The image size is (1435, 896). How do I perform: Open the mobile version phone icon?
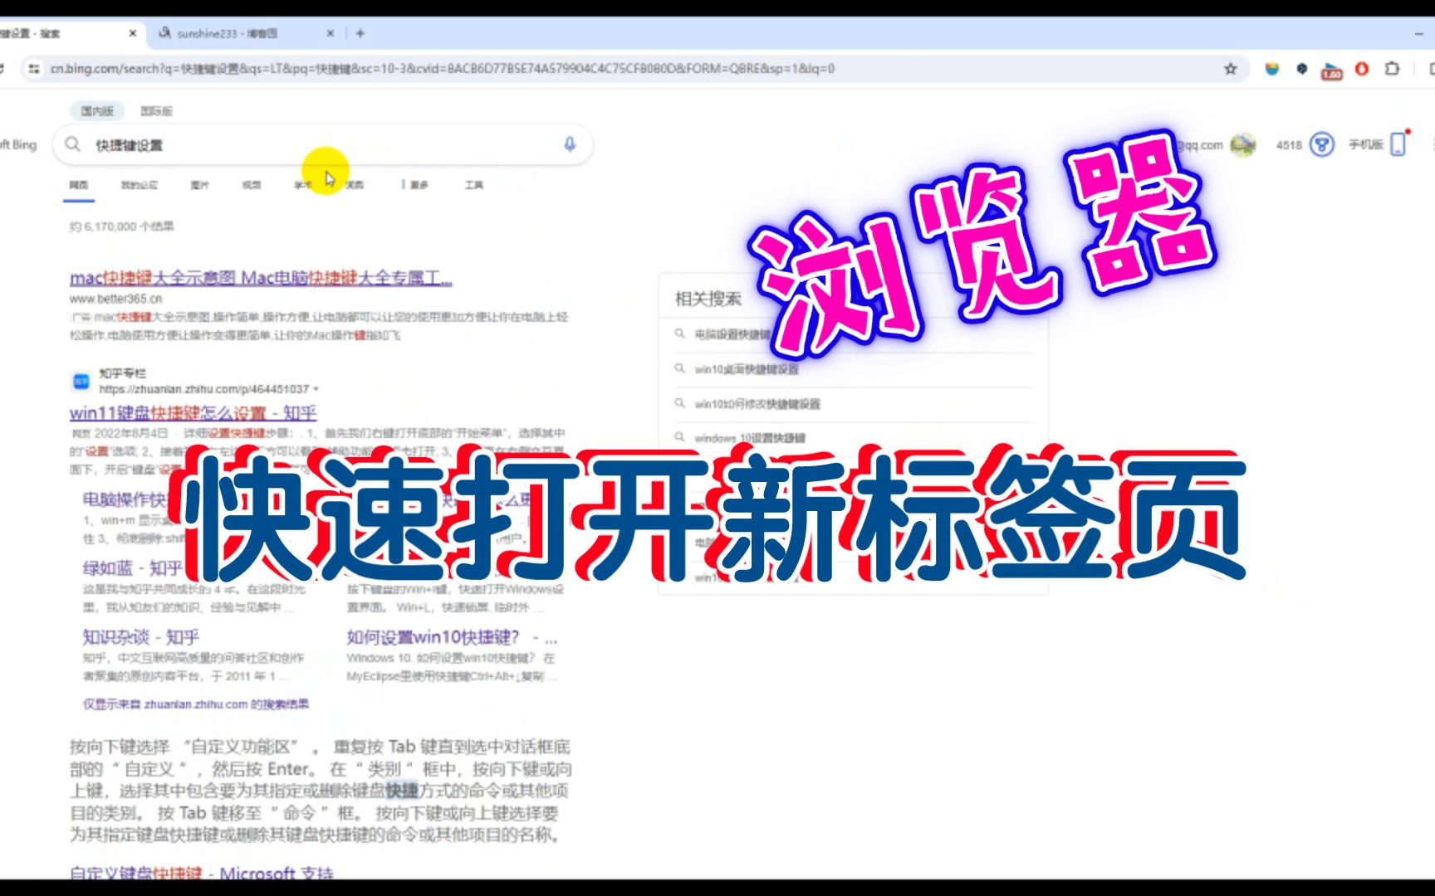1398,144
